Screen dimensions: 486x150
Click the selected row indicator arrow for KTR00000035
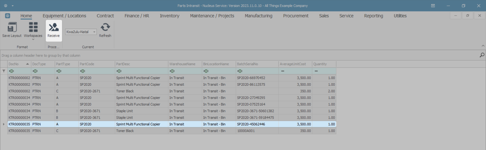[4, 124]
